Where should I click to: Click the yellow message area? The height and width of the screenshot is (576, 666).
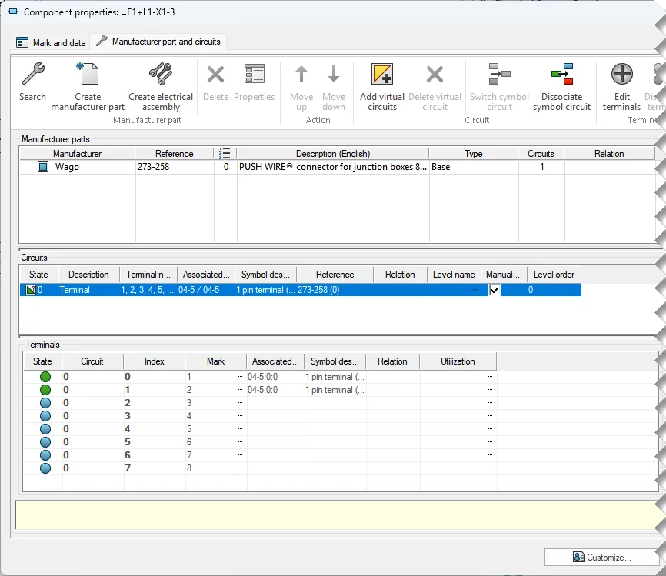[338, 515]
